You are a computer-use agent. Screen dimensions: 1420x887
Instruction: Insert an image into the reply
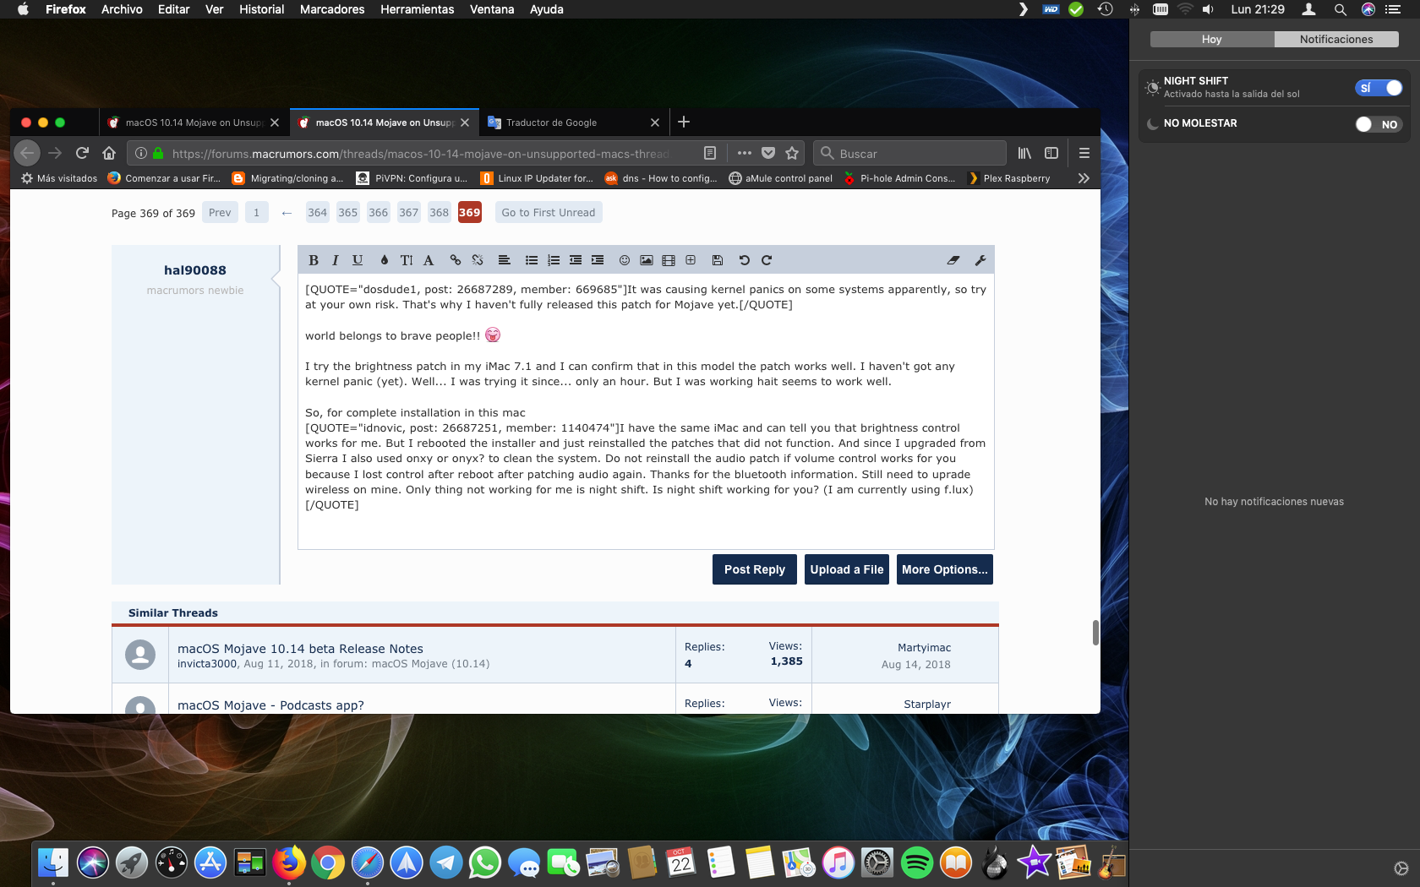coord(647,260)
